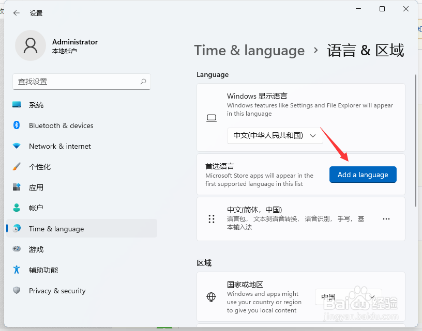Click the Bluetooth icon in the sidebar
Viewport: 422px width, 331px height.
17,125
